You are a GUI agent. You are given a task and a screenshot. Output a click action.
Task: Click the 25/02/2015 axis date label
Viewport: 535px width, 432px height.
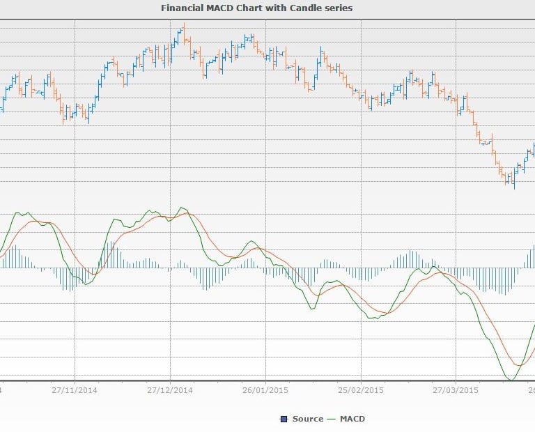tap(361, 390)
